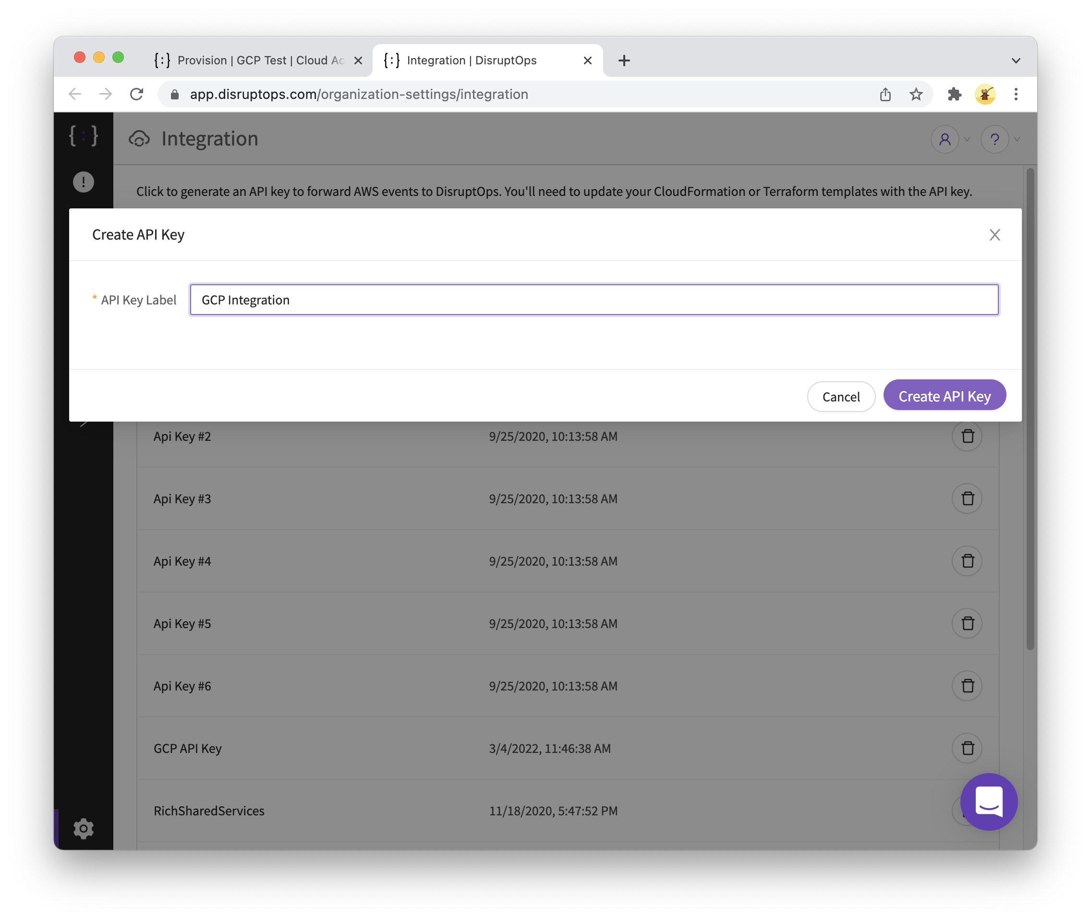Click the Create API Key button
1091x921 pixels.
pos(945,396)
